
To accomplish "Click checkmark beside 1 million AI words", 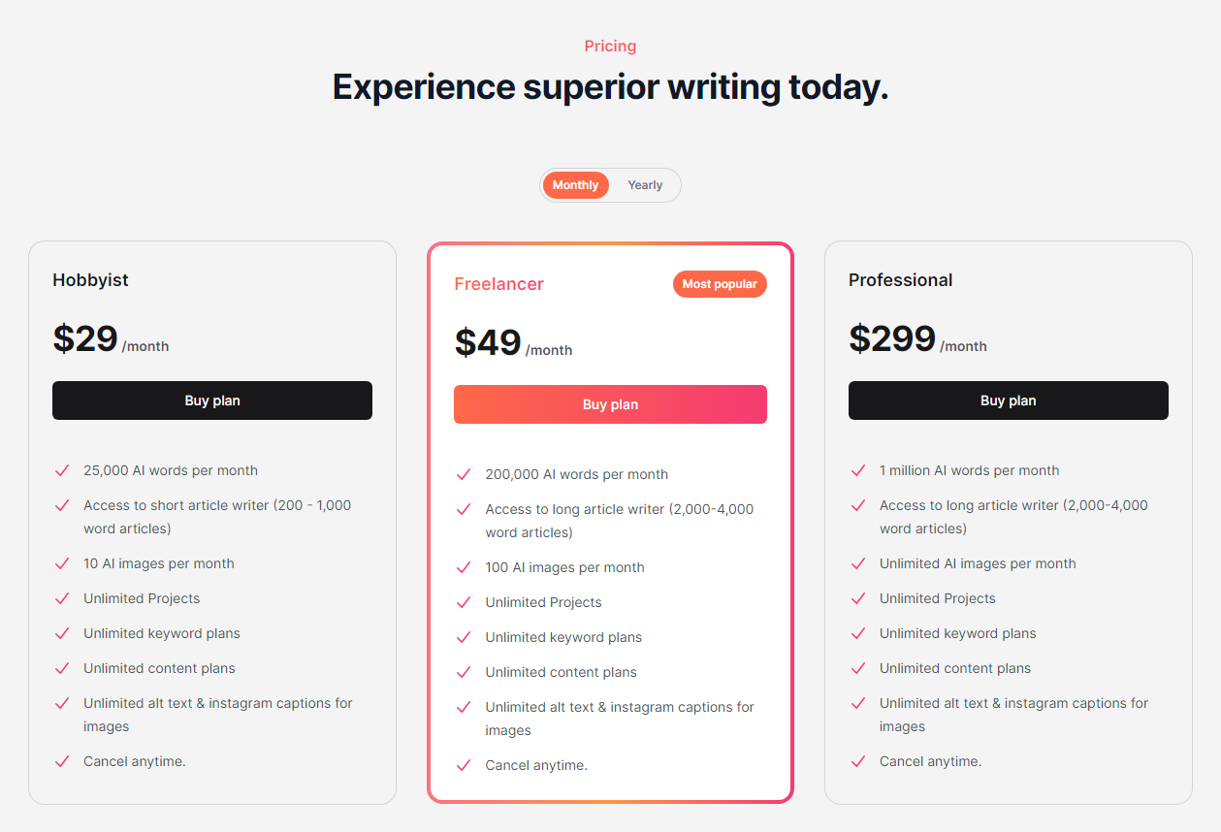I will pyautogui.click(x=858, y=470).
